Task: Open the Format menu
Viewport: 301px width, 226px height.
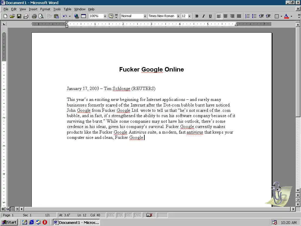Action: (45, 9)
